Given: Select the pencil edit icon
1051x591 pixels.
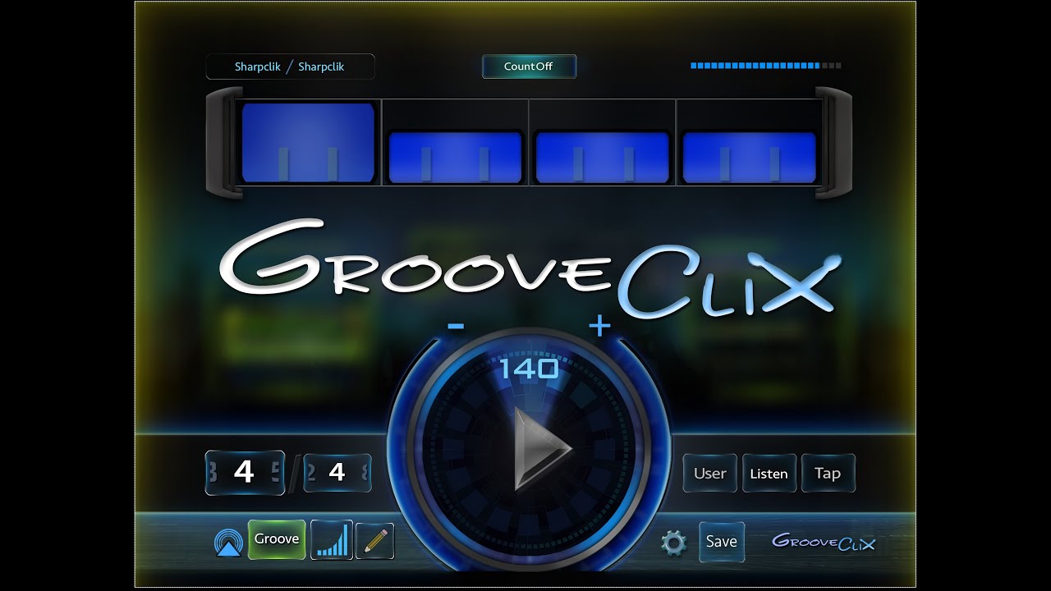Looking at the screenshot, I should click(x=374, y=541).
